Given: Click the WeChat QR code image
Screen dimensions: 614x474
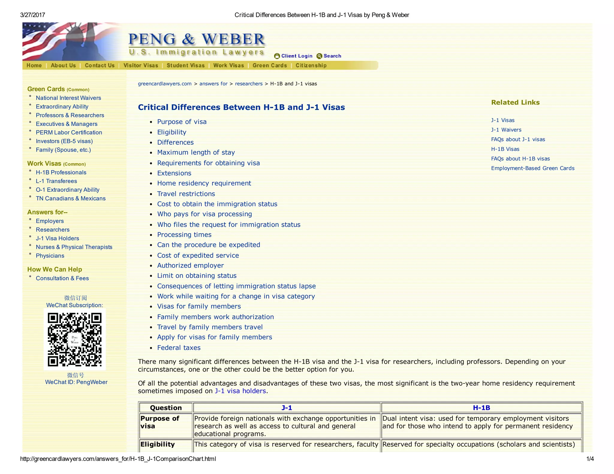Looking at the screenshot, I should pyautogui.click(x=75, y=339).
